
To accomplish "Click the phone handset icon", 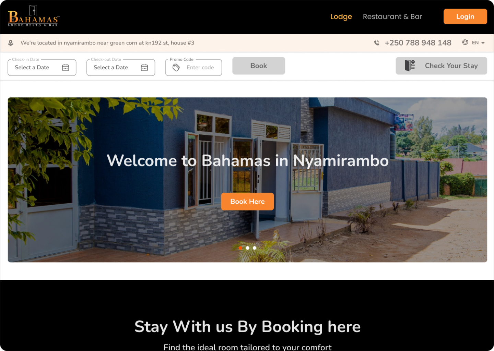I will point(377,43).
